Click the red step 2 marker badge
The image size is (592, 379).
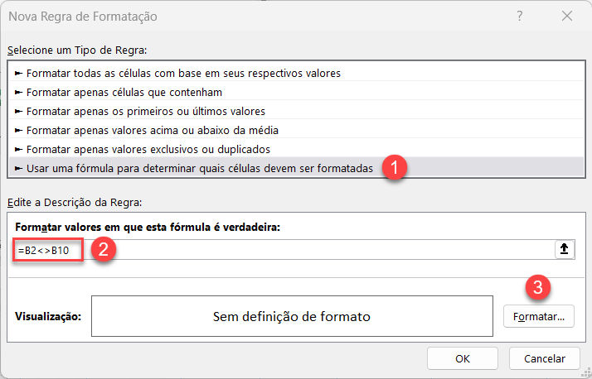pos(103,249)
